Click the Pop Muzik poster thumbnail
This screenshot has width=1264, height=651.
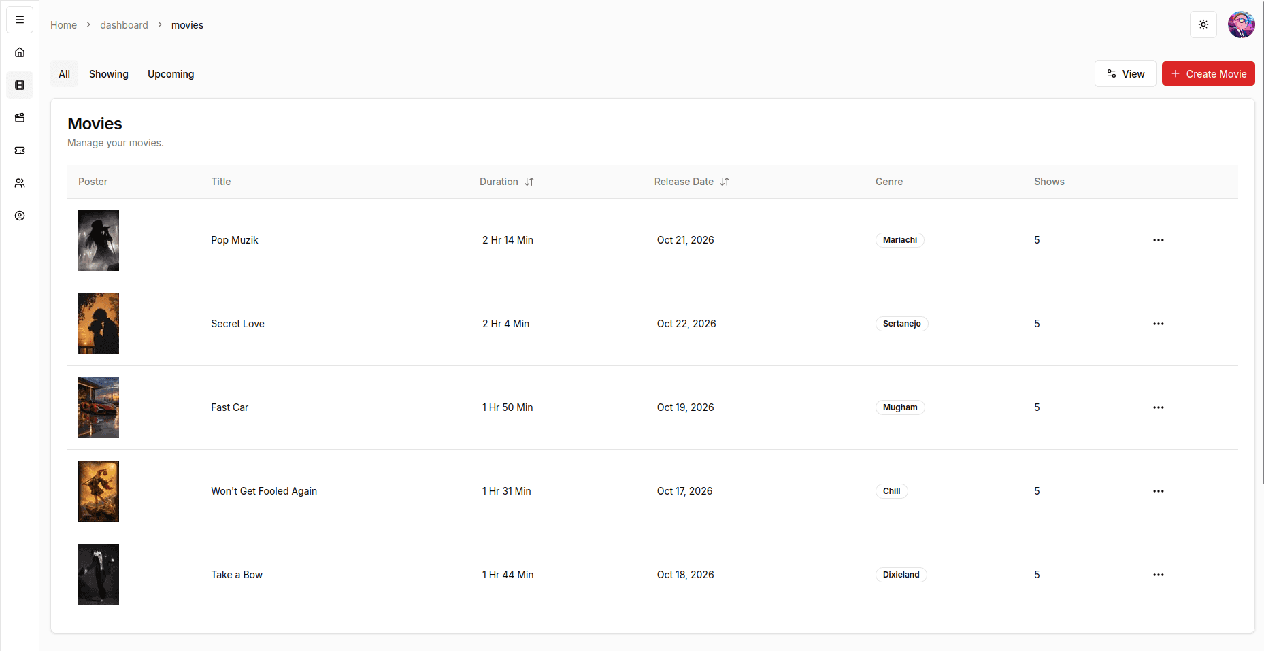pyautogui.click(x=99, y=240)
